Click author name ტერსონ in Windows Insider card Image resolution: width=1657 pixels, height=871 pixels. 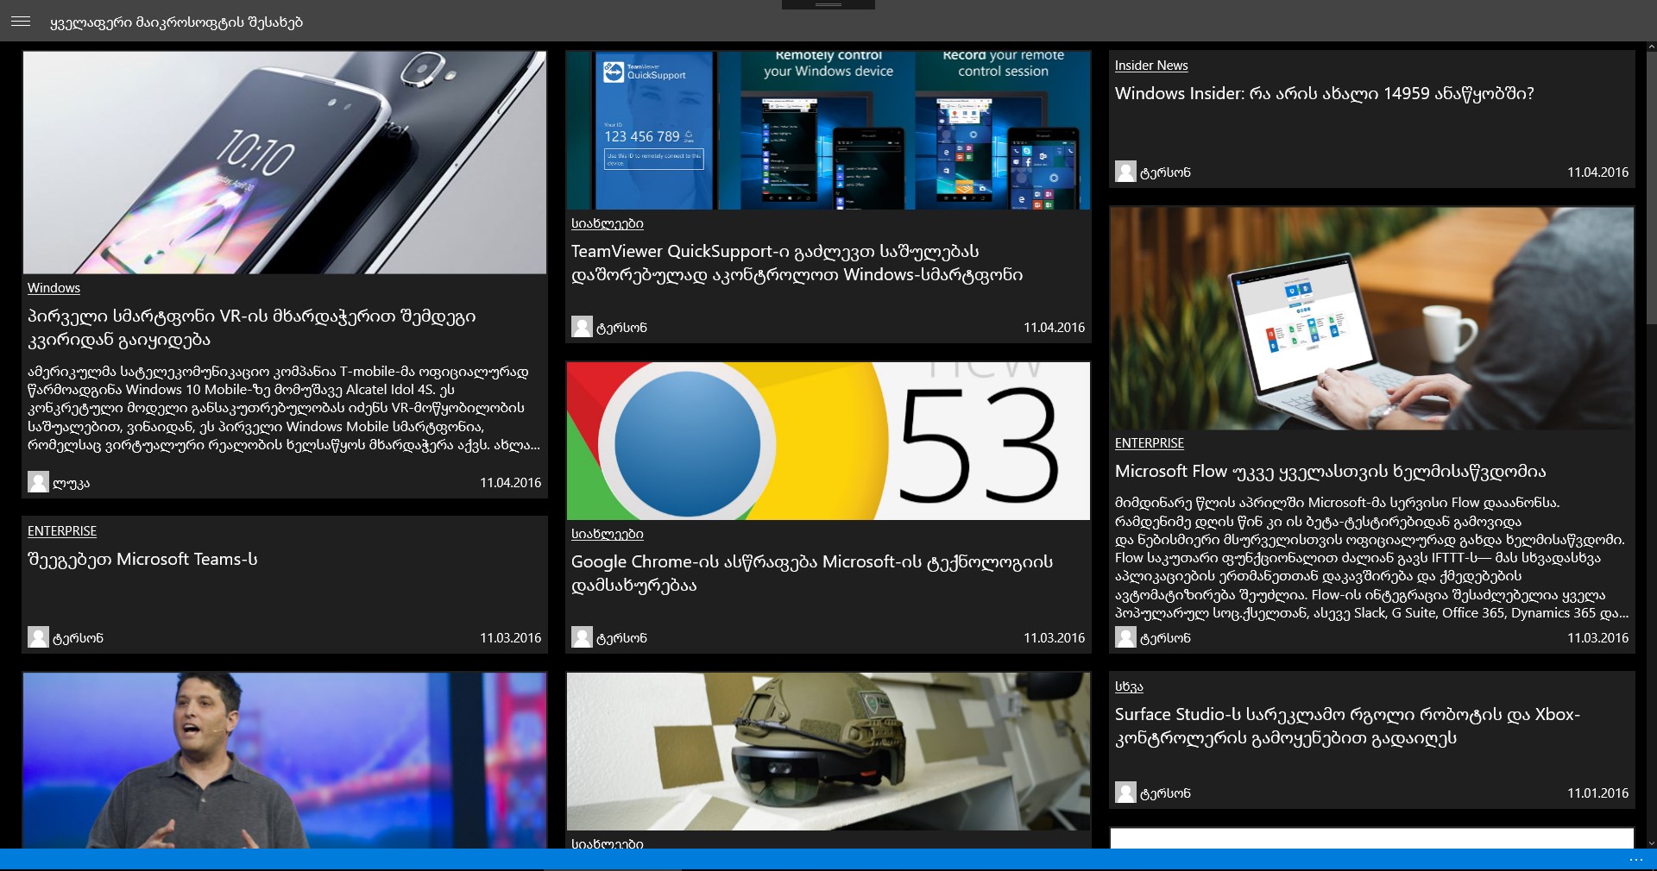pyautogui.click(x=1165, y=172)
